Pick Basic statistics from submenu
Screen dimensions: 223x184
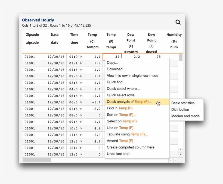pos(187,103)
